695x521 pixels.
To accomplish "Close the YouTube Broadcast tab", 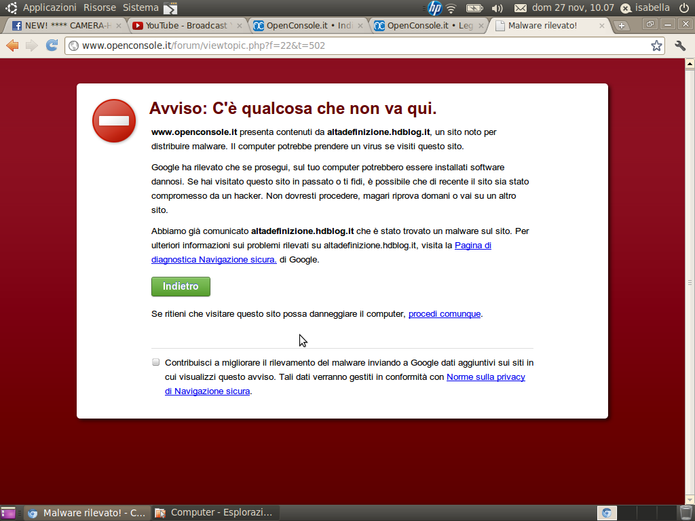I will pyautogui.click(x=240, y=26).
